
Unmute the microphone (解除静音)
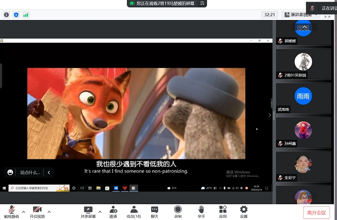[x=11, y=211]
